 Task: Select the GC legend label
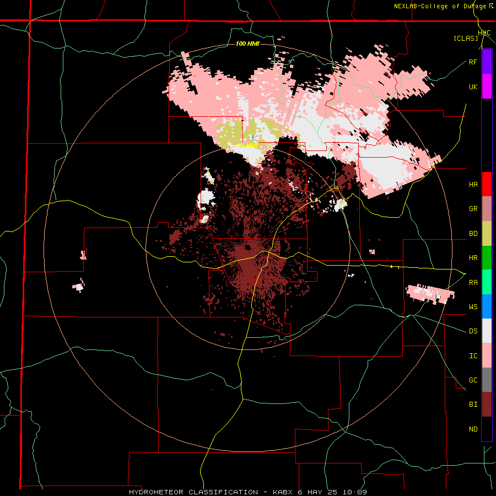[x=473, y=380]
